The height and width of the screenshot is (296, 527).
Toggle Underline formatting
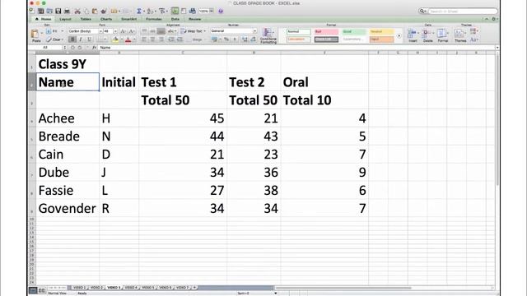[89, 39]
